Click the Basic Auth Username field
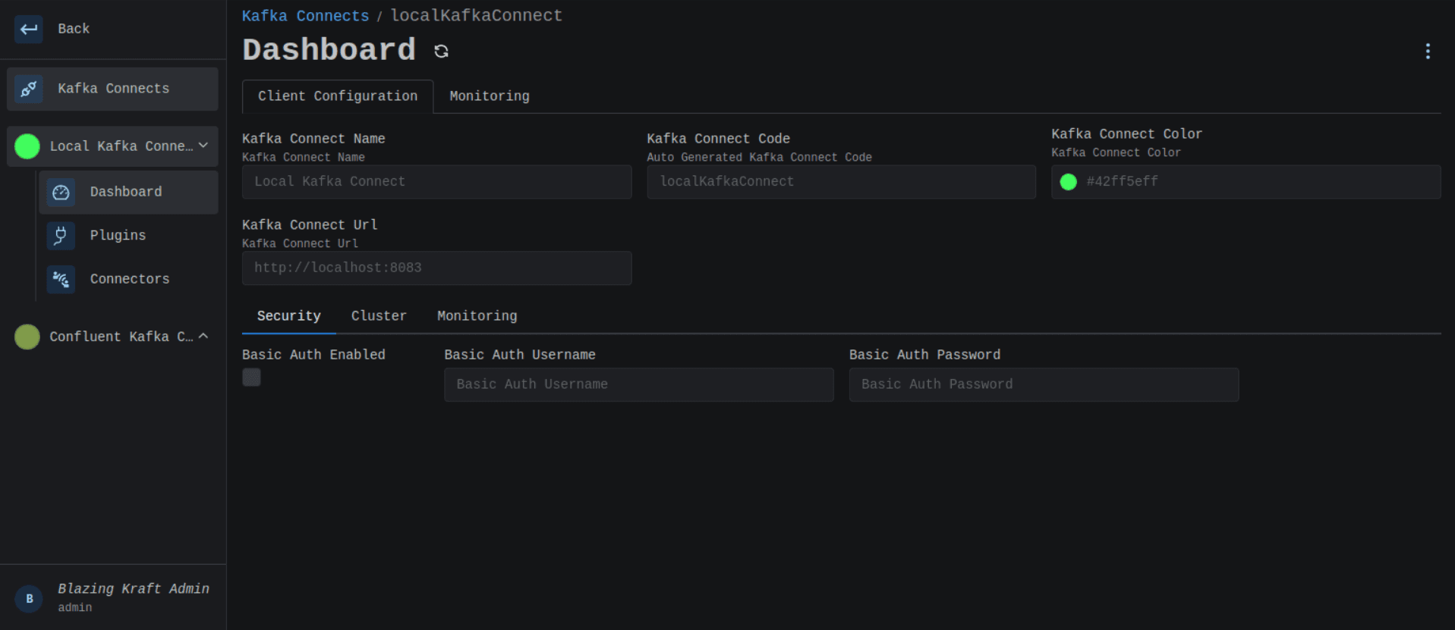Viewport: 1455px width, 630px height. tap(638, 384)
